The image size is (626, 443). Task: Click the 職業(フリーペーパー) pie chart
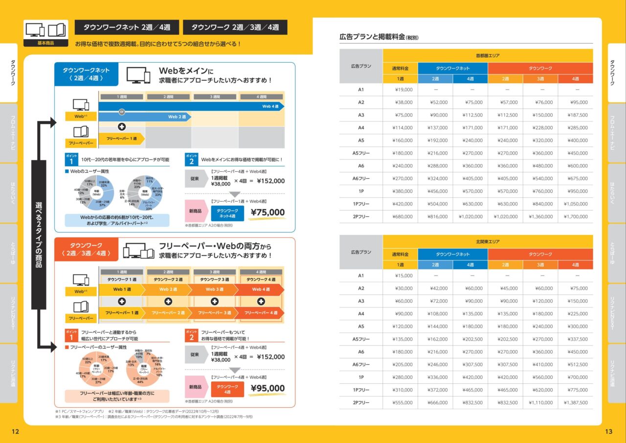point(144,370)
